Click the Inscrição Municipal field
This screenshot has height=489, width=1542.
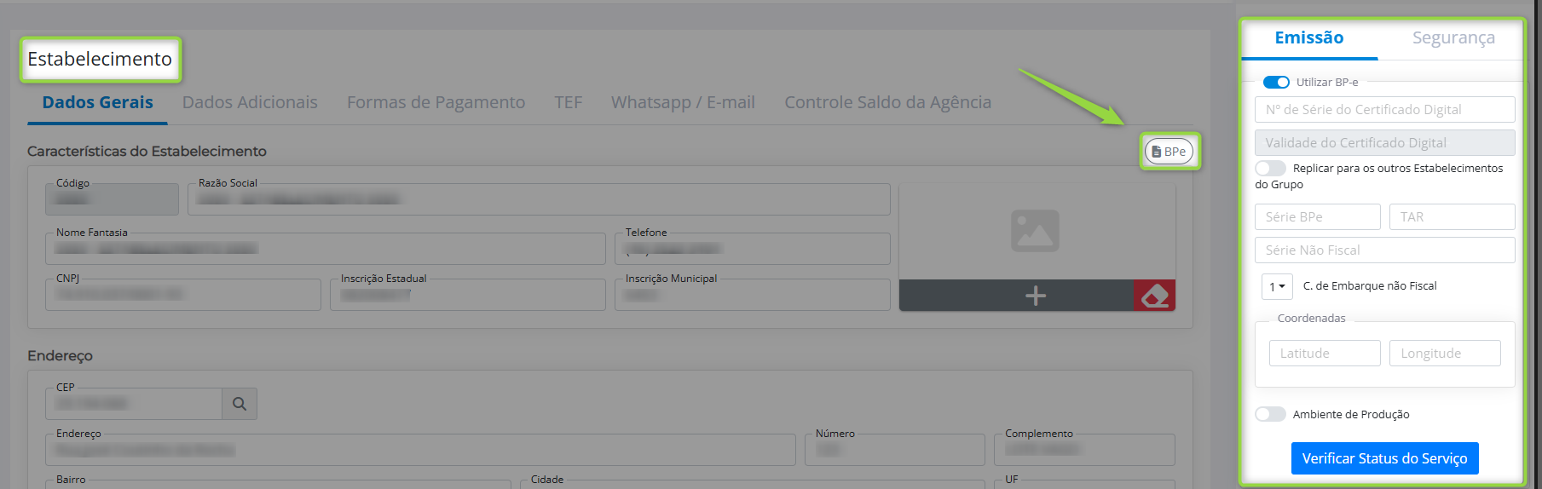click(x=752, y=295)
